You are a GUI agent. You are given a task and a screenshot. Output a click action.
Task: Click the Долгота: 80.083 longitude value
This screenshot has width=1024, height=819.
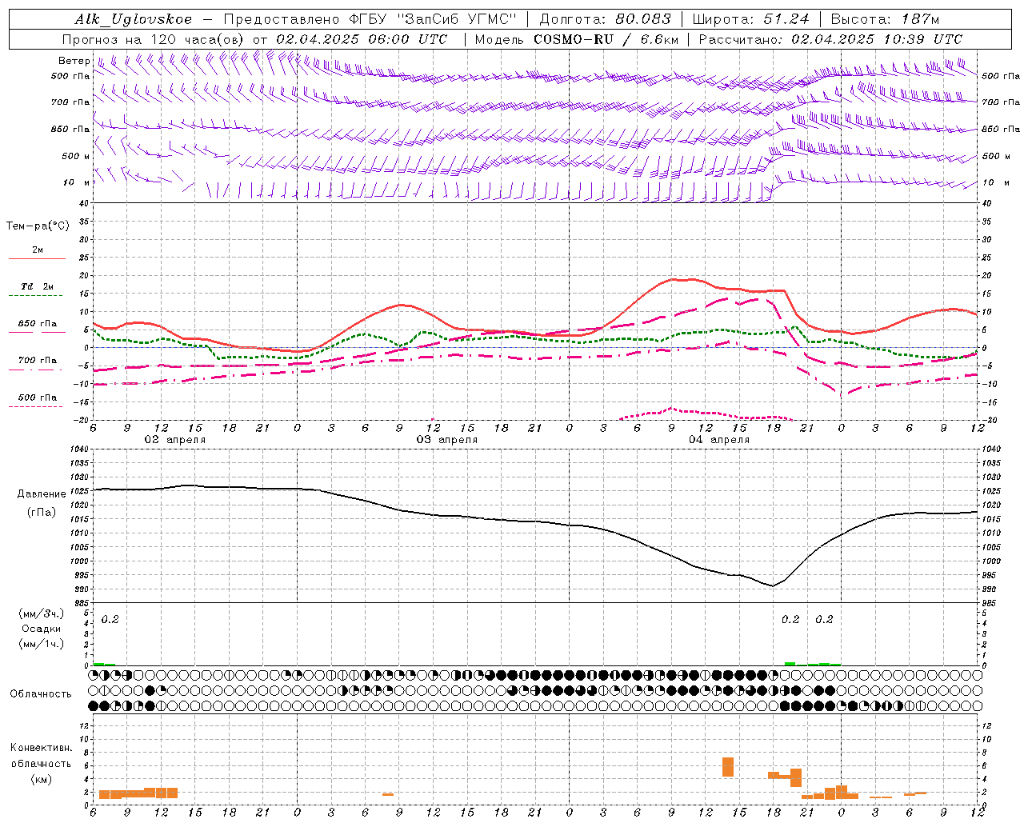coord(605,20)
